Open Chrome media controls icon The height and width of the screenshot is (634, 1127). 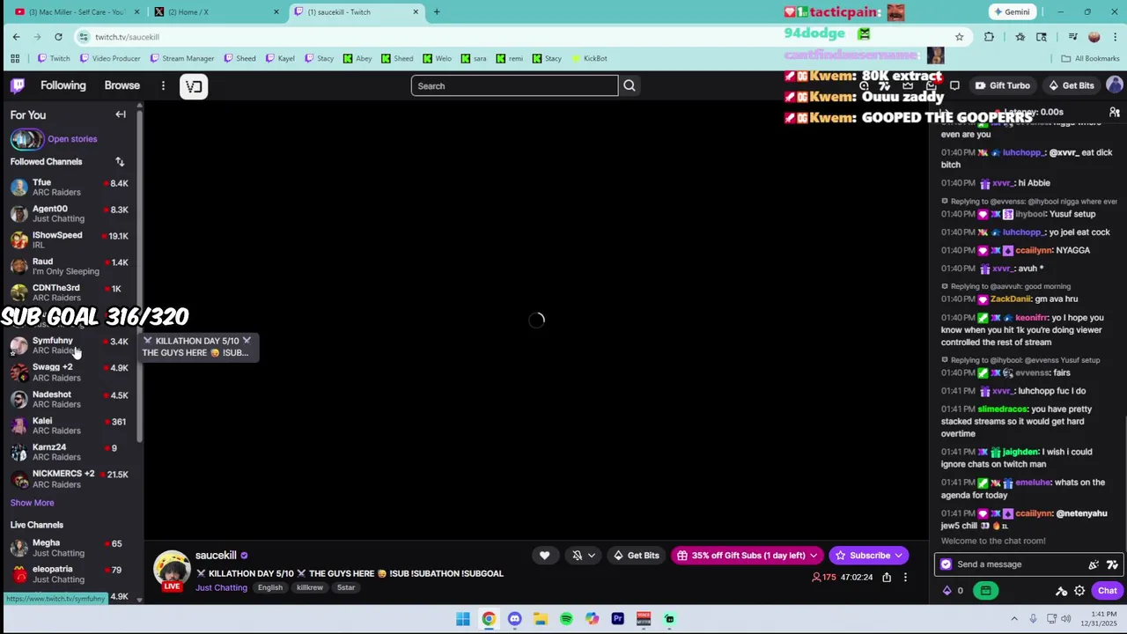point(1072,37)
